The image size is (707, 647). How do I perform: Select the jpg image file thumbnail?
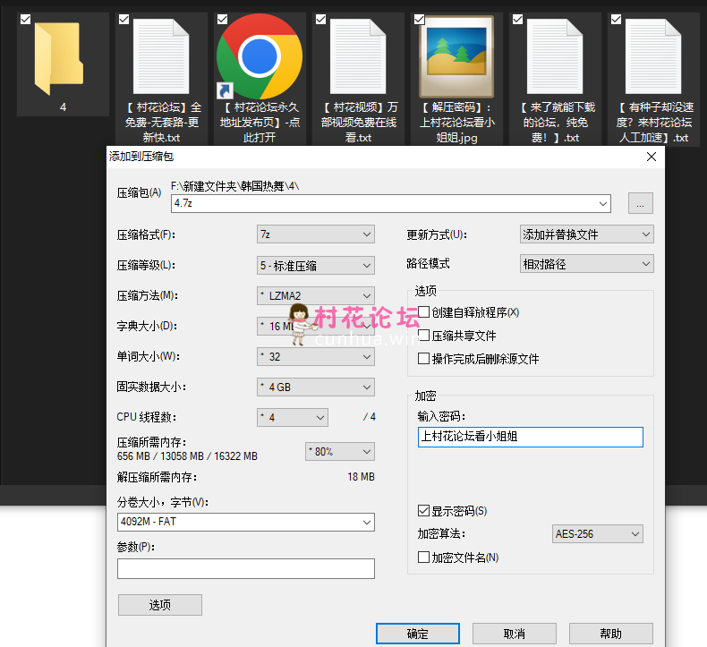[x=456, y=58]
